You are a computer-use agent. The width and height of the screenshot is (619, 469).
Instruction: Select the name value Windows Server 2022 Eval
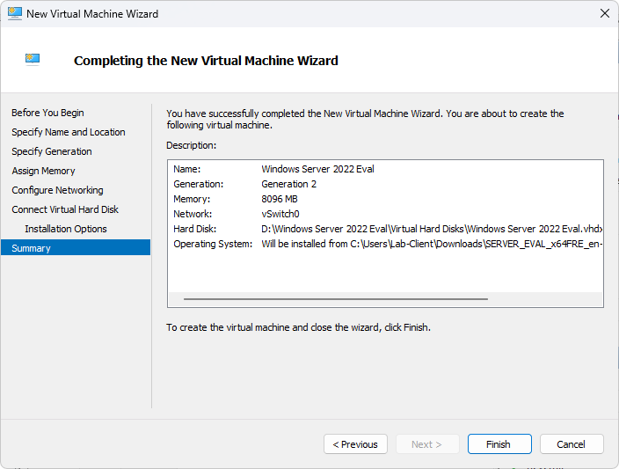click(x=317, y=169)
